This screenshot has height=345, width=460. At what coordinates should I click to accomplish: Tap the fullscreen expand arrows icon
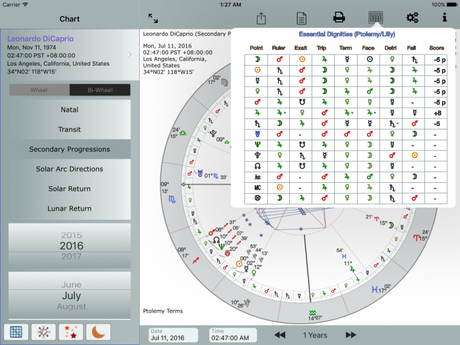pos(153,18)
